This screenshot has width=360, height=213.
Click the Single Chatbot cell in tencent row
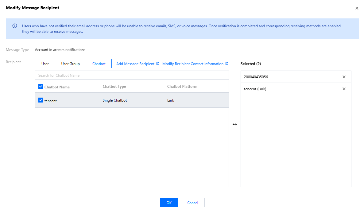[x=115, y=100]
